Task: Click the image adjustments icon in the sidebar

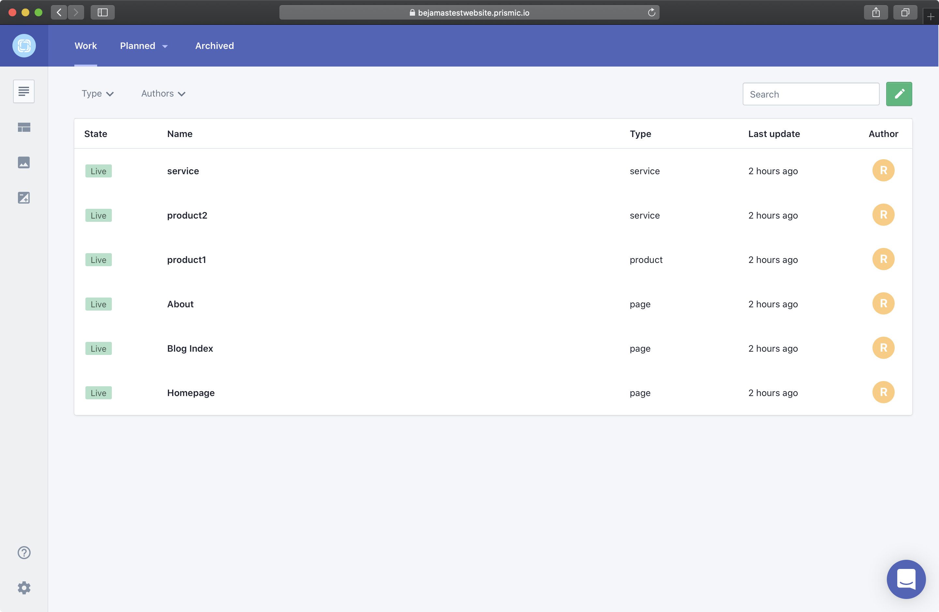Action: [x=24, y=198]
